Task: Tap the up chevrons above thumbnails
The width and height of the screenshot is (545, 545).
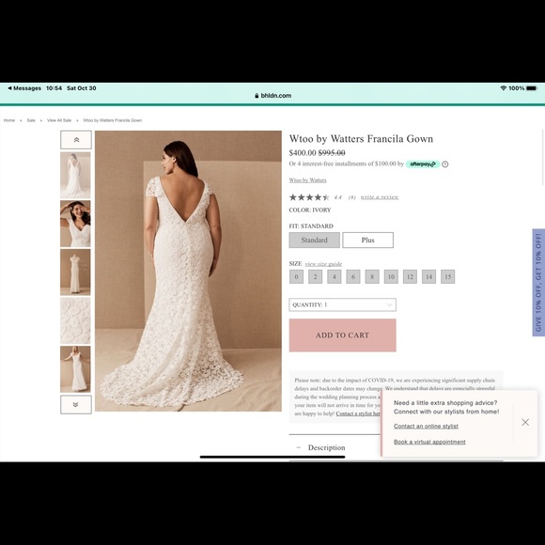Action: point(76,140)
